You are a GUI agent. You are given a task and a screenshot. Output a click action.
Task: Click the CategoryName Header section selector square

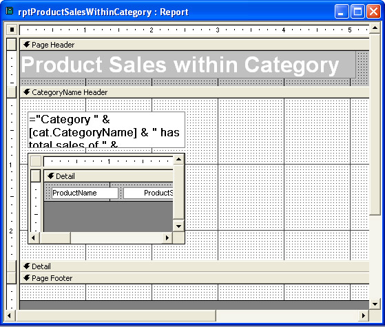(x=11, y=92)
